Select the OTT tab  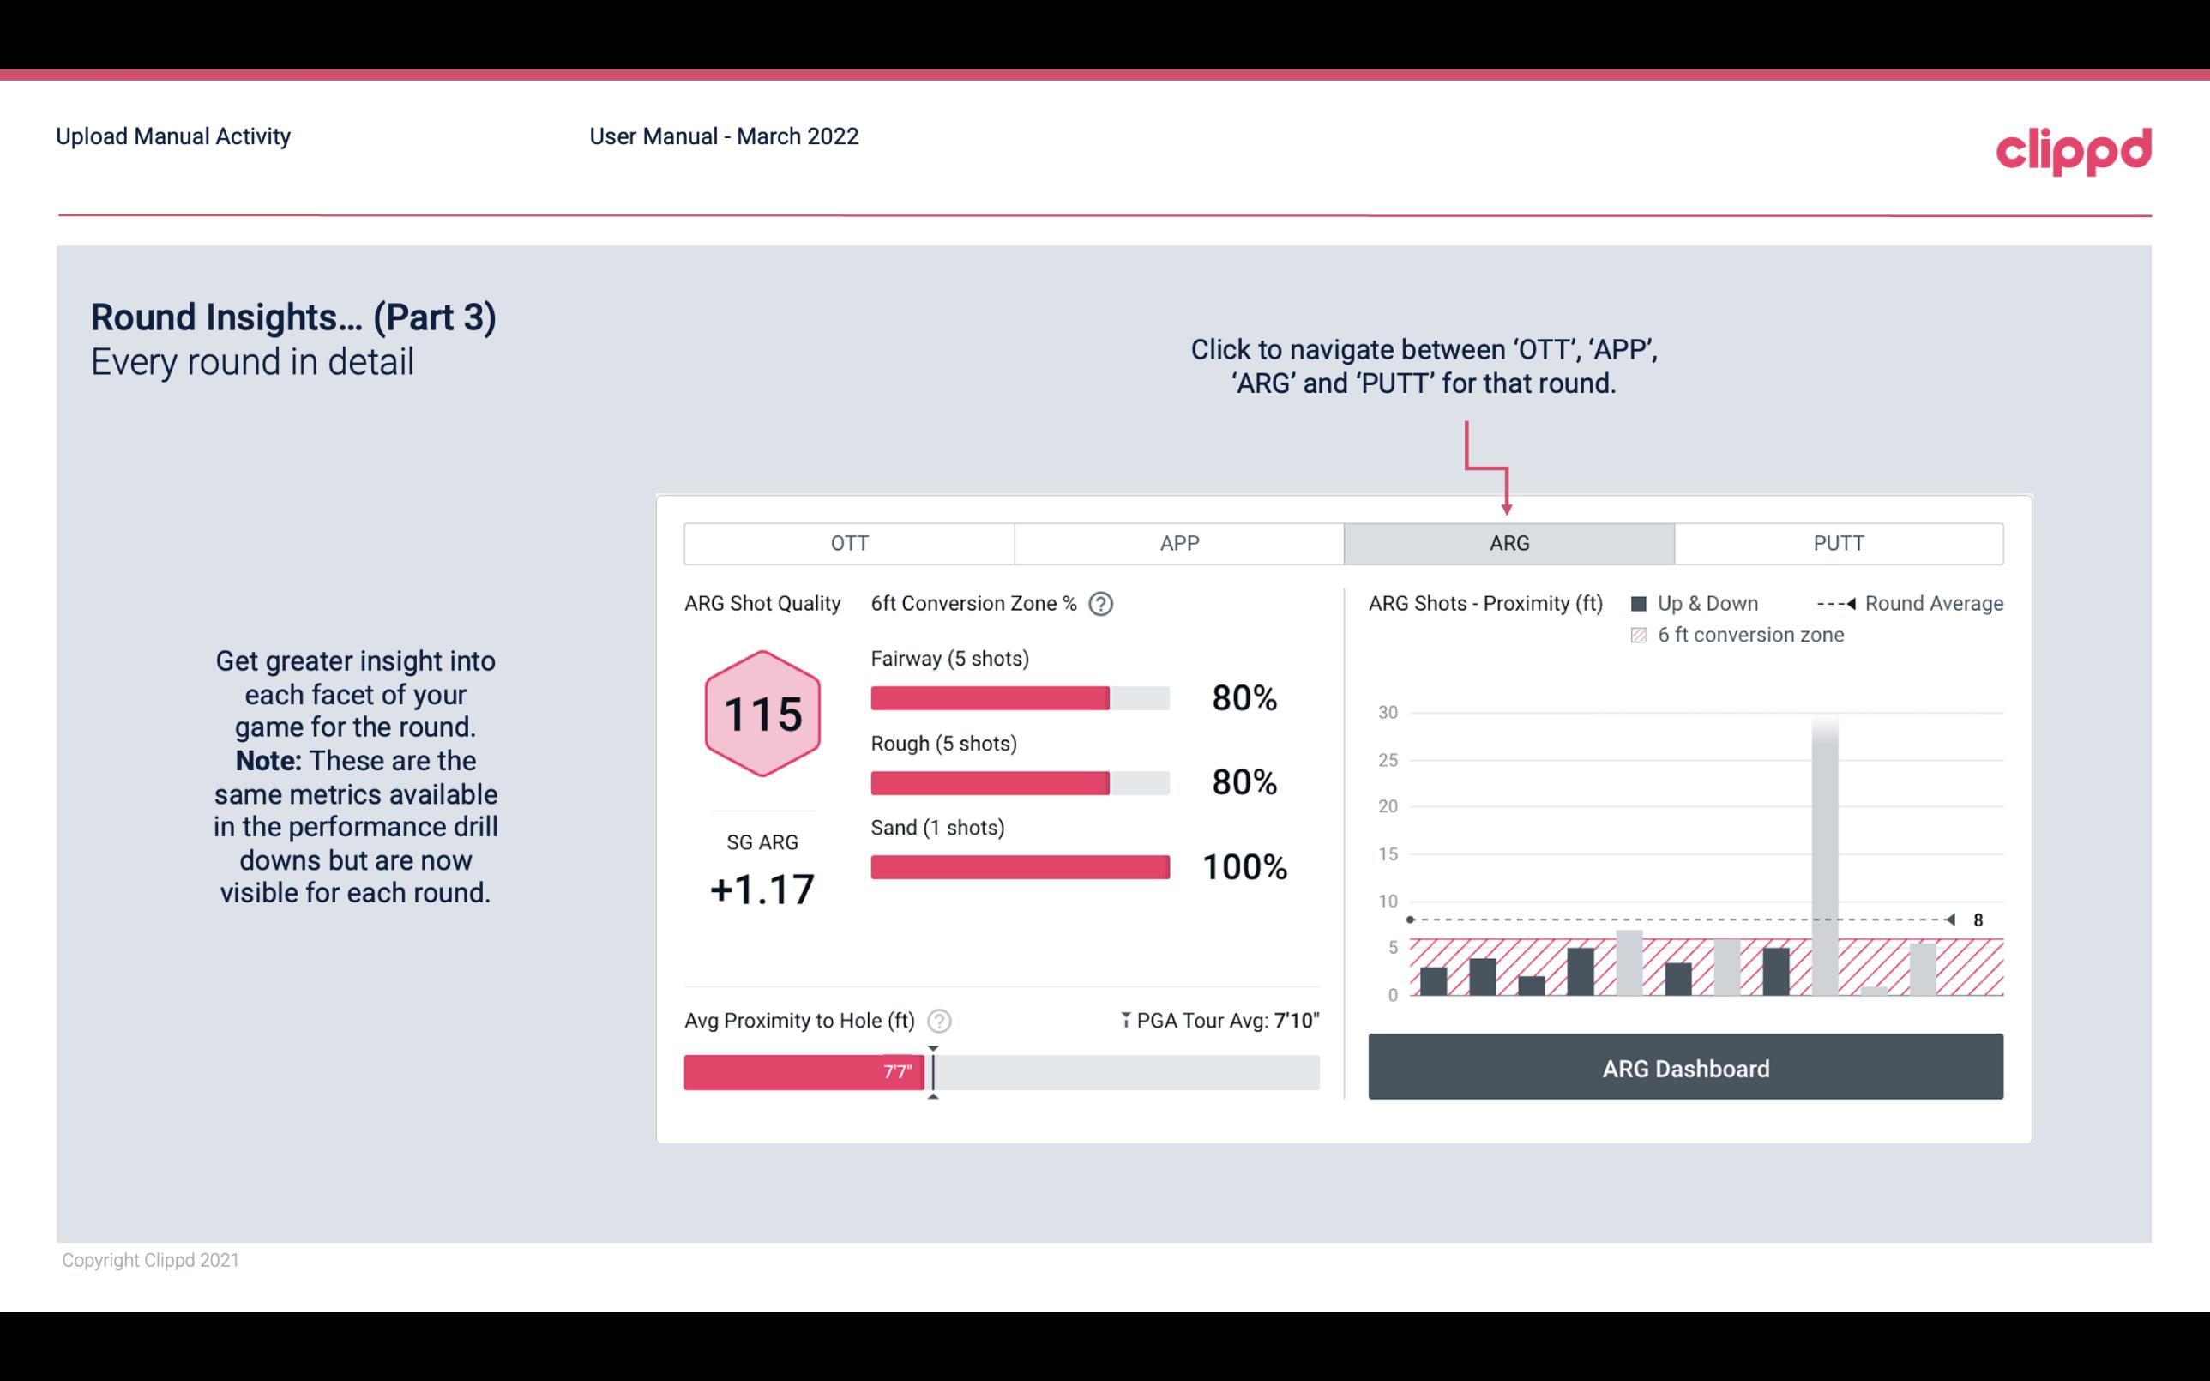[851, 544]
